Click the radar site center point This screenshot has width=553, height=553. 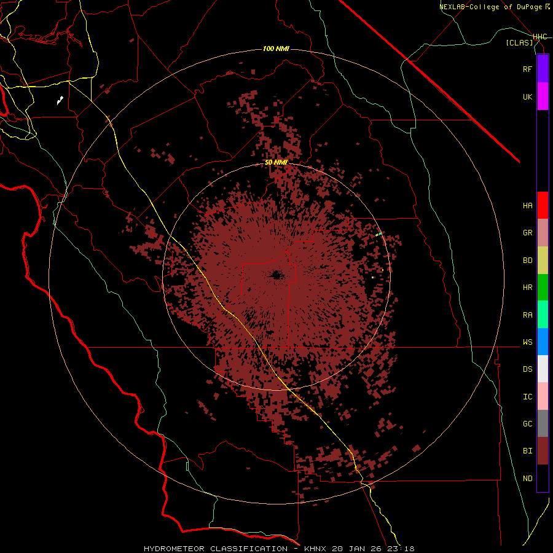[276, 275]
